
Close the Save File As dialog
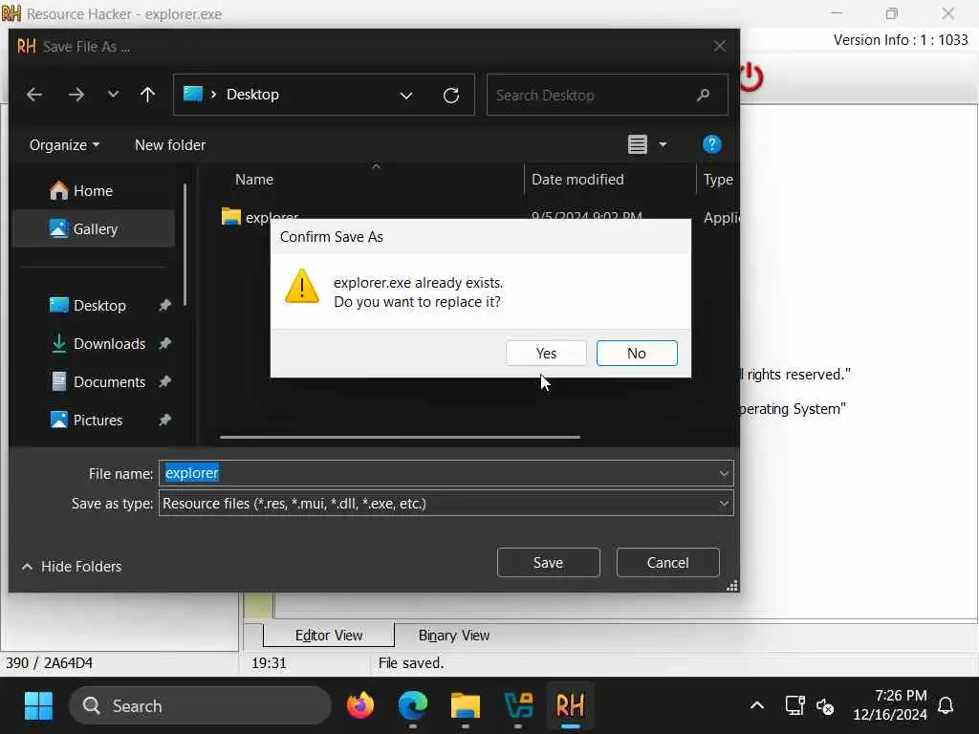[x=719, y=46]
